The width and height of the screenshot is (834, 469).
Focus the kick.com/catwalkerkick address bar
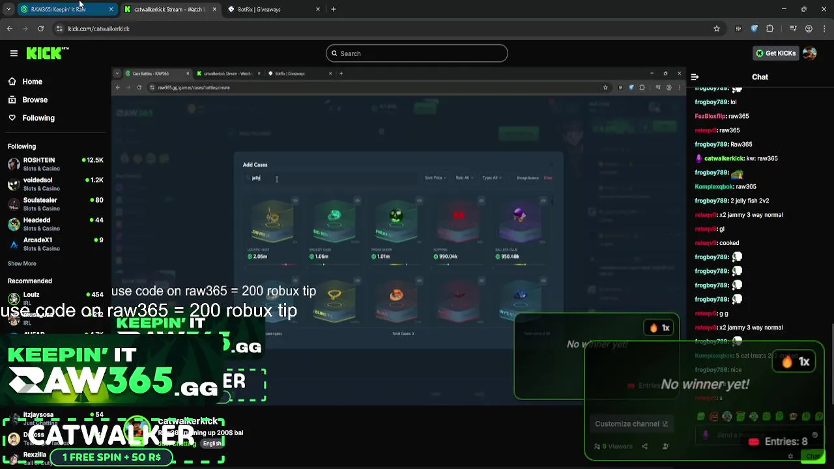(384, 29)
